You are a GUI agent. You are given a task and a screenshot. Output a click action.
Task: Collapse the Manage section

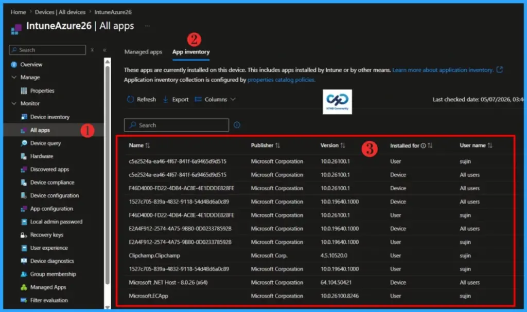[x=14, y=77]
